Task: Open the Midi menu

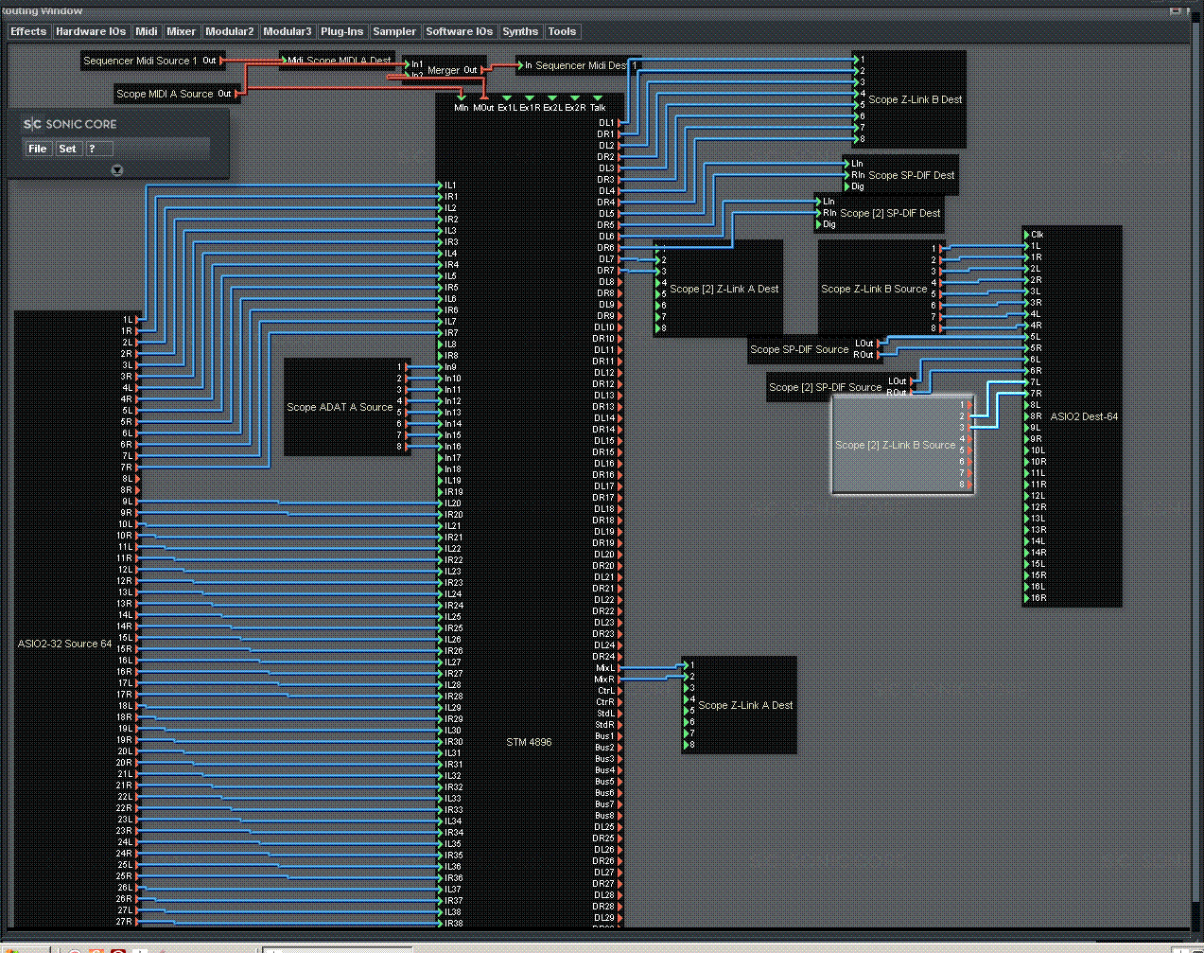Action: [x=147, y=31]
